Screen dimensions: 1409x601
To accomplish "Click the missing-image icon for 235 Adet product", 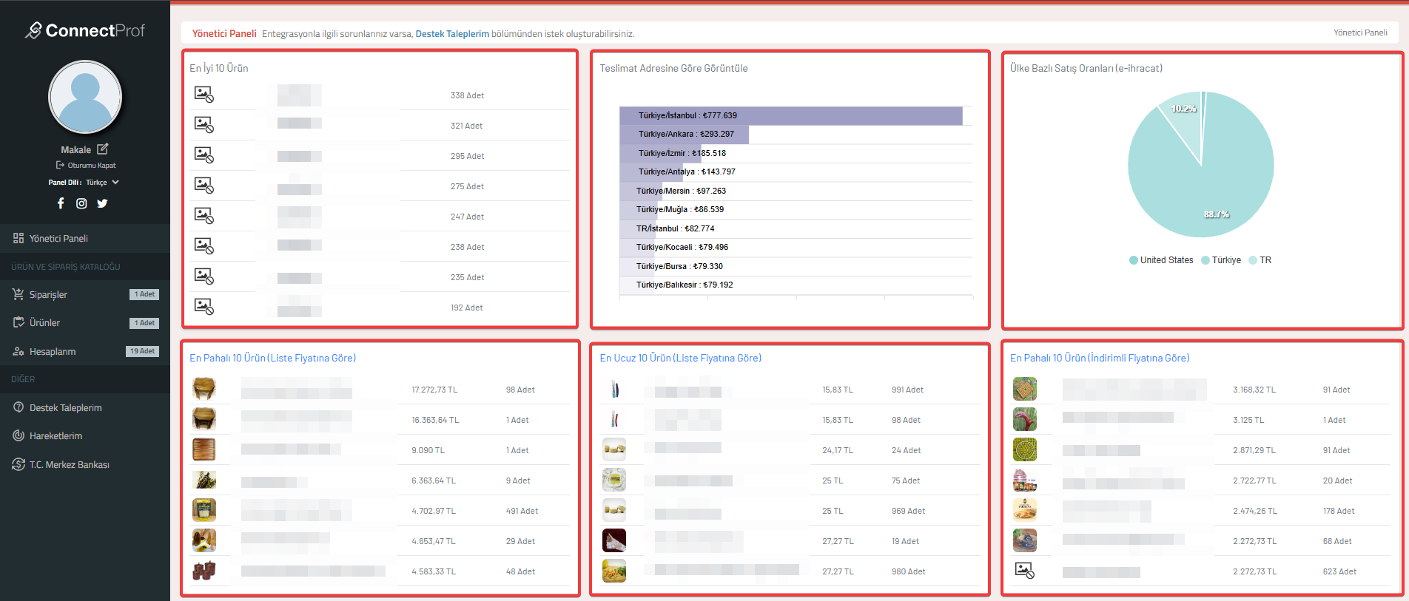I will 204,276.
